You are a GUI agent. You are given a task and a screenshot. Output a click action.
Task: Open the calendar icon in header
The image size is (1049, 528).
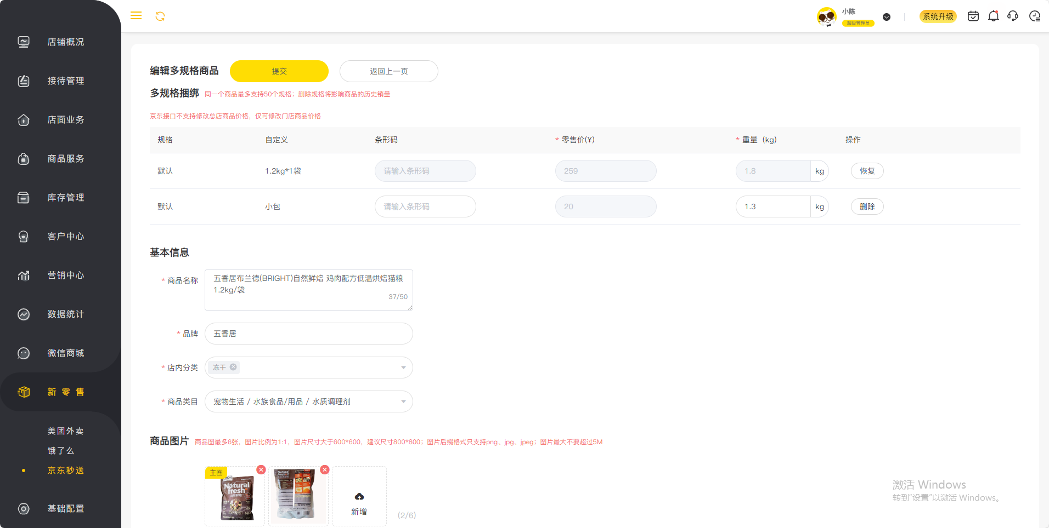coord(973,16)
